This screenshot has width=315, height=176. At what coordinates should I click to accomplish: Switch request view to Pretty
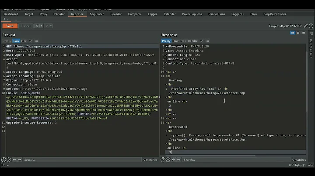[7, 41]
